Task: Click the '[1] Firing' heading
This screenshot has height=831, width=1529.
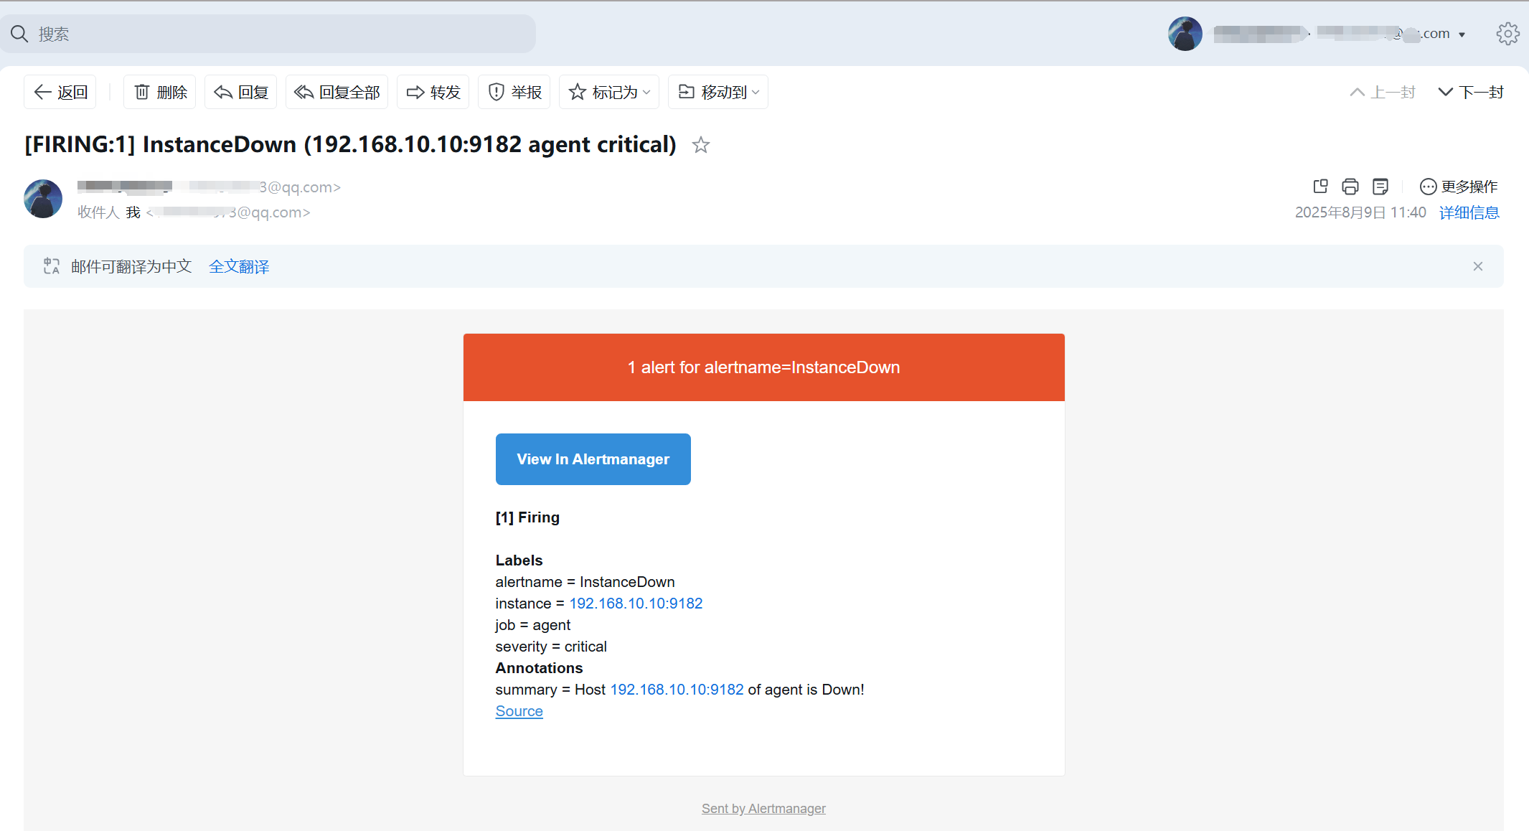Action: click(527, 517)
